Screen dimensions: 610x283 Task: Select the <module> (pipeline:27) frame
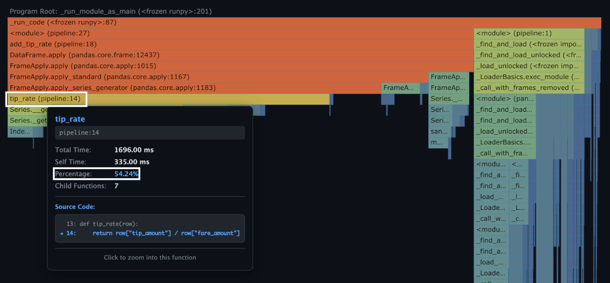tap(240, 34)
